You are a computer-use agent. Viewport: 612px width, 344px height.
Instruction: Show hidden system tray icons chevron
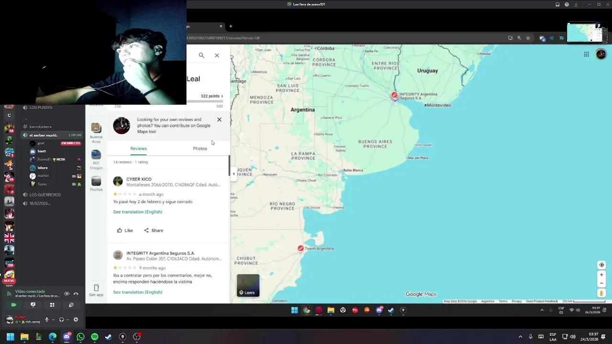[520, 337]
